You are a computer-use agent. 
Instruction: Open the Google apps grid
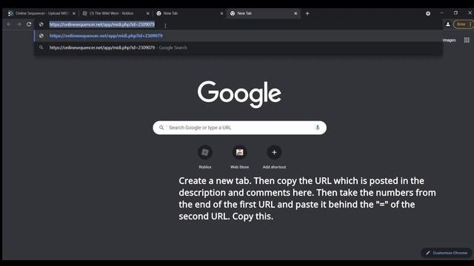pyautogui.click(x=467, y=40)
